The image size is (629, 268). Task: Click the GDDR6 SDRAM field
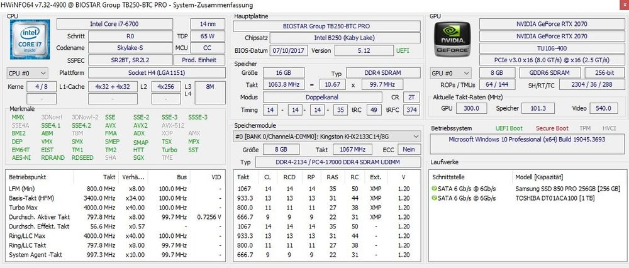coord(550,74)
